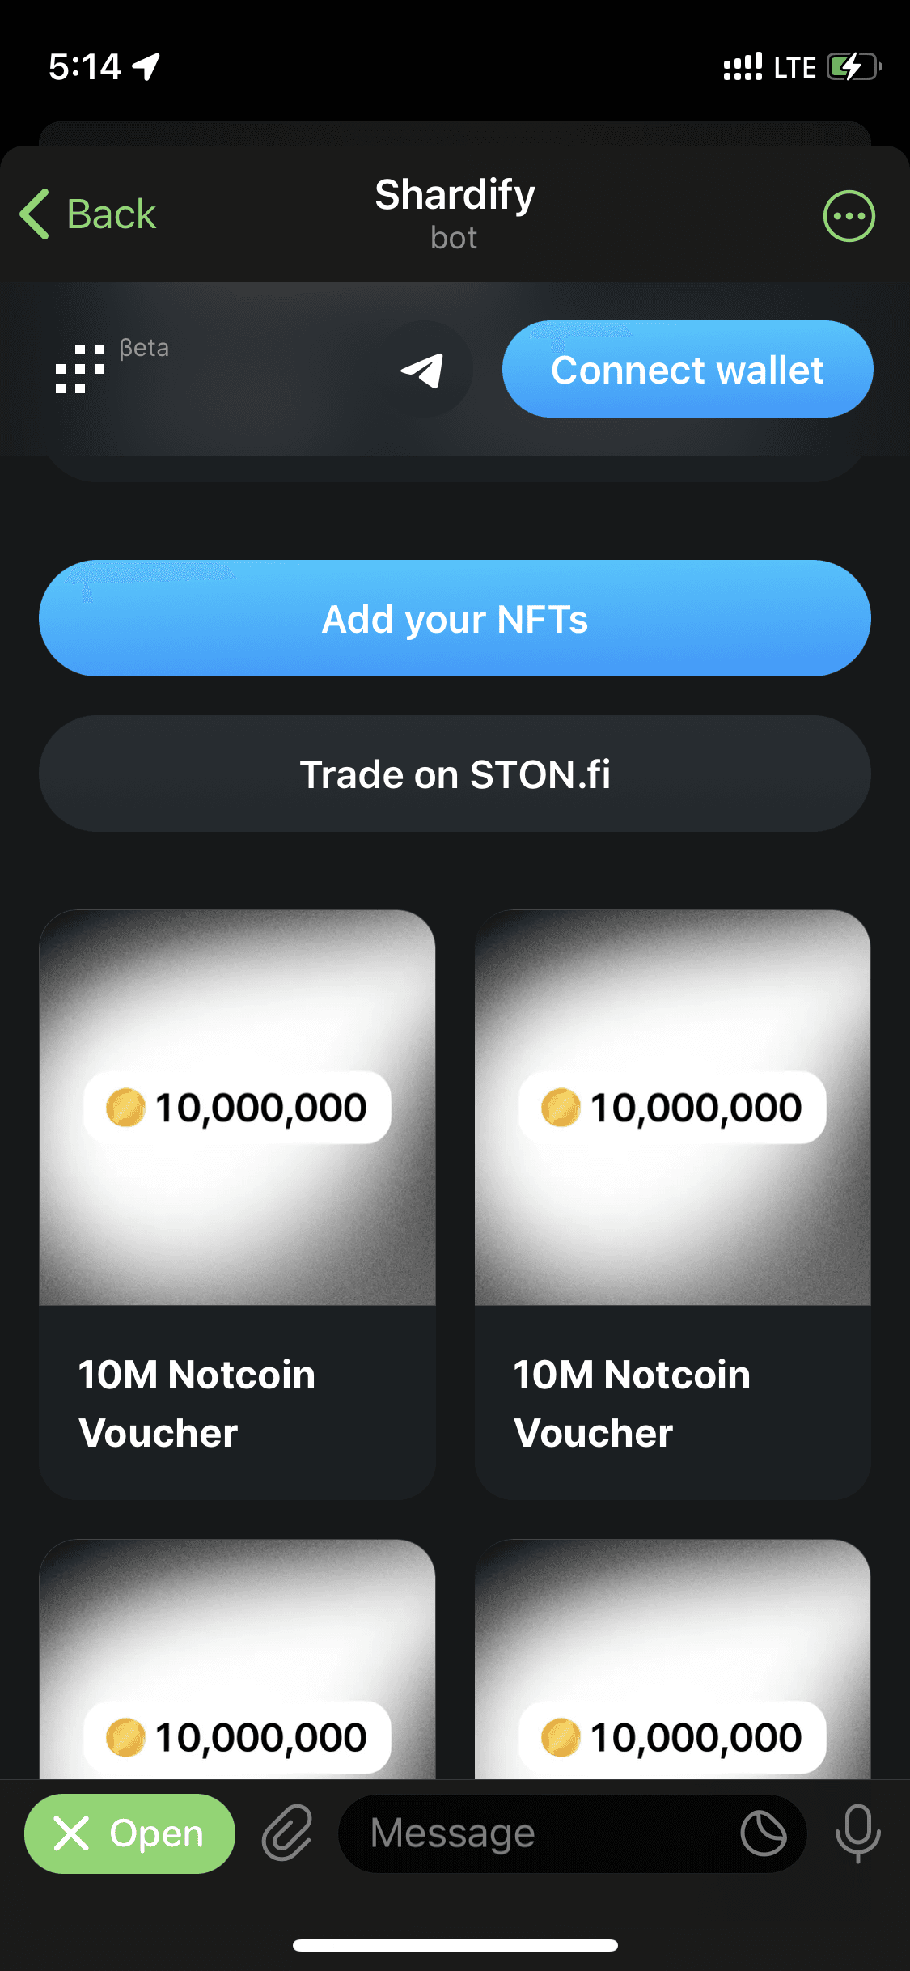This screenshot has height=1971, width=910.
Task: Open Trade on STON.fi link
Action: [455, 774]
